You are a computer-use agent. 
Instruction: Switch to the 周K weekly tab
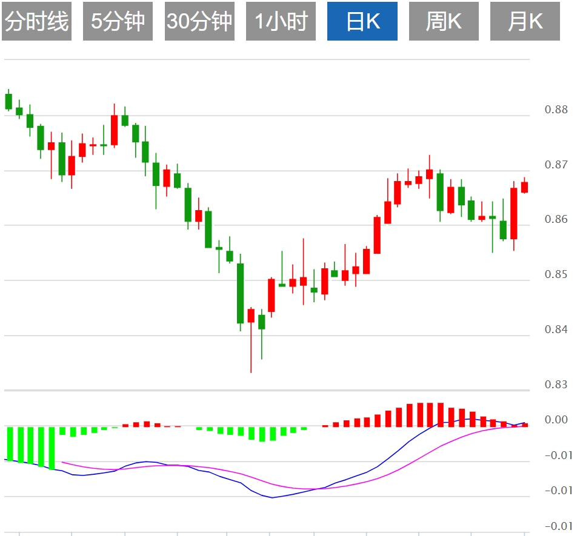[443, 21]
